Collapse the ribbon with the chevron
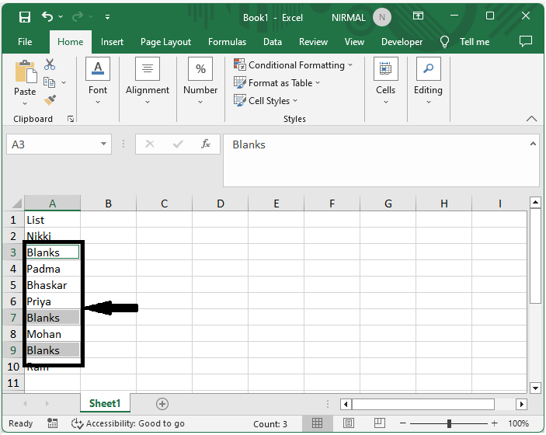This screenshot has height=435, width=546. 531,119
